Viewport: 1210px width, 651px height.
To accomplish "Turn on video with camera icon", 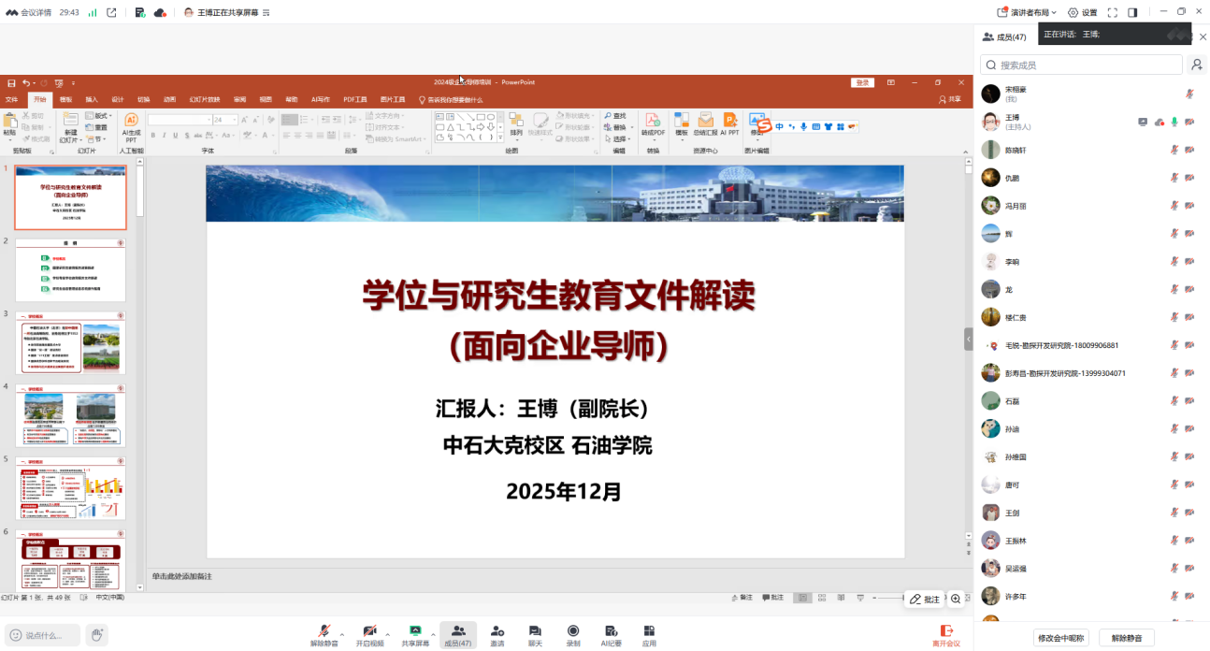I will point(369,632).
